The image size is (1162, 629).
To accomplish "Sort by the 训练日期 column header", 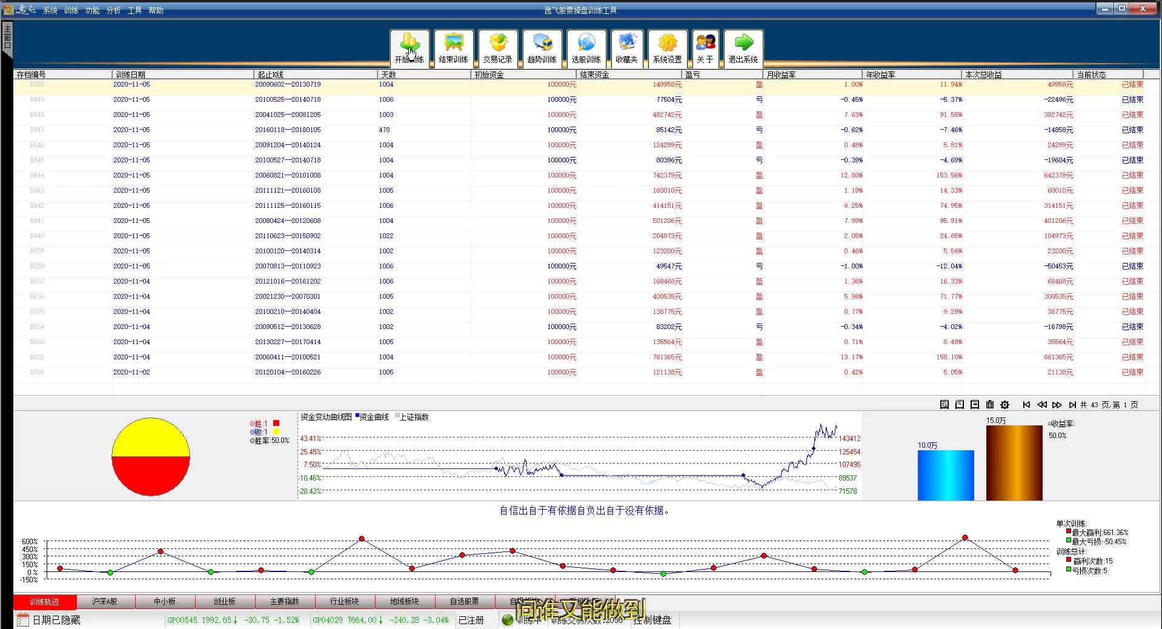I will pyautogui.click(x=183, y=75).
